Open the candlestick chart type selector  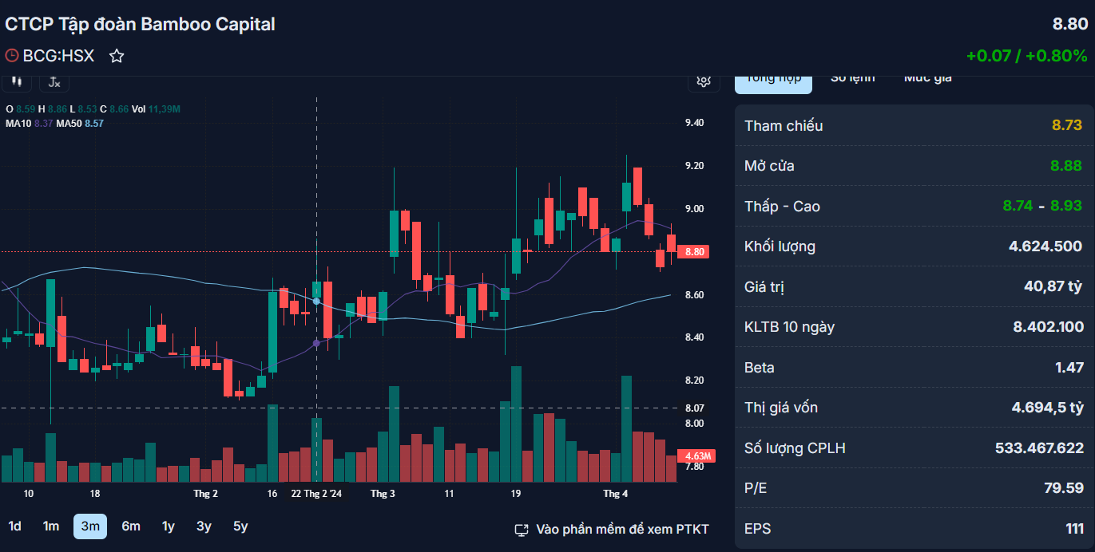point(16,81)
